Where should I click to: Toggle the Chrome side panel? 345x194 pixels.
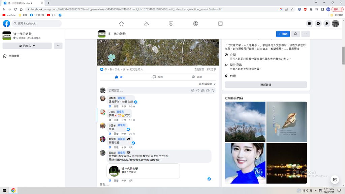(x=322, y=9)
